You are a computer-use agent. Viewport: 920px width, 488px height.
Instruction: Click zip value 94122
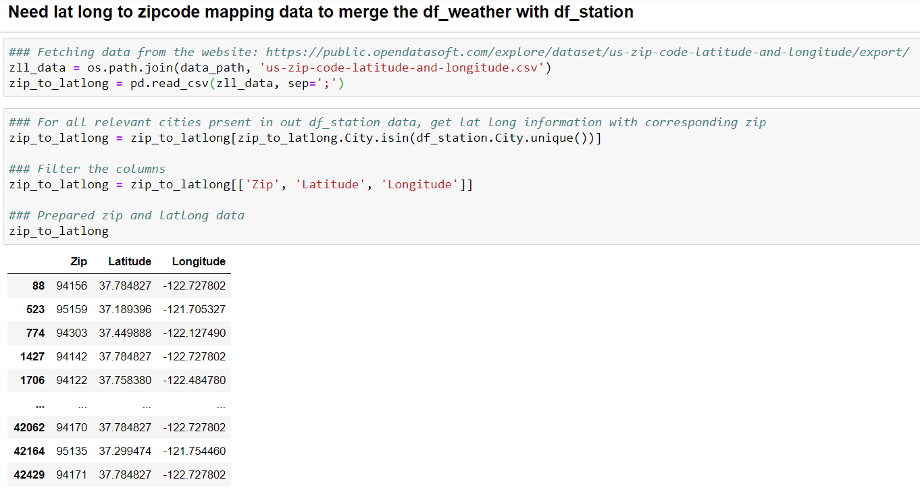[72, 380]
